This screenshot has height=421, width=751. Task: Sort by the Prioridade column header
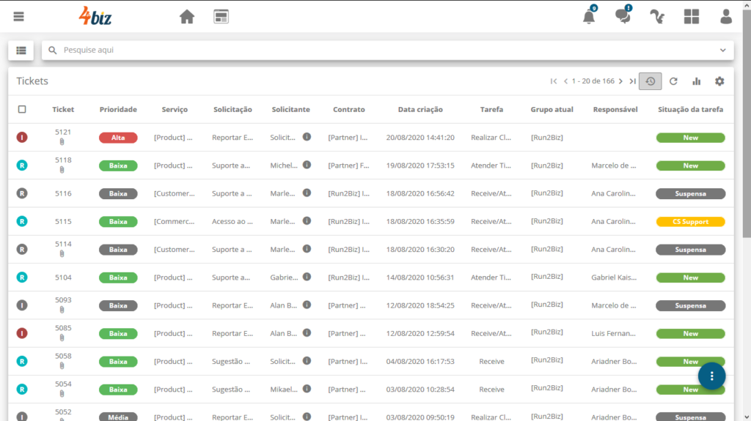[x=118, y=110]
